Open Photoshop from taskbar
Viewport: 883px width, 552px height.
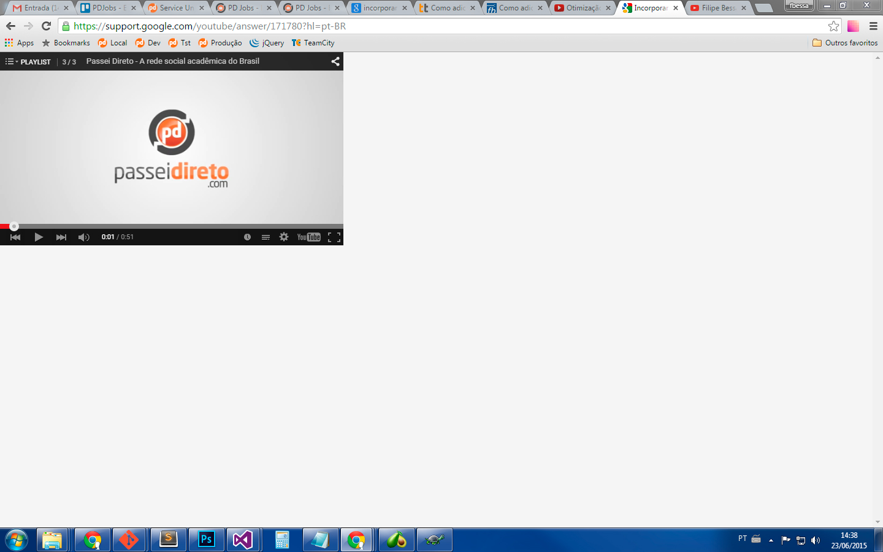pyautogui.click(x=206, y=540)
